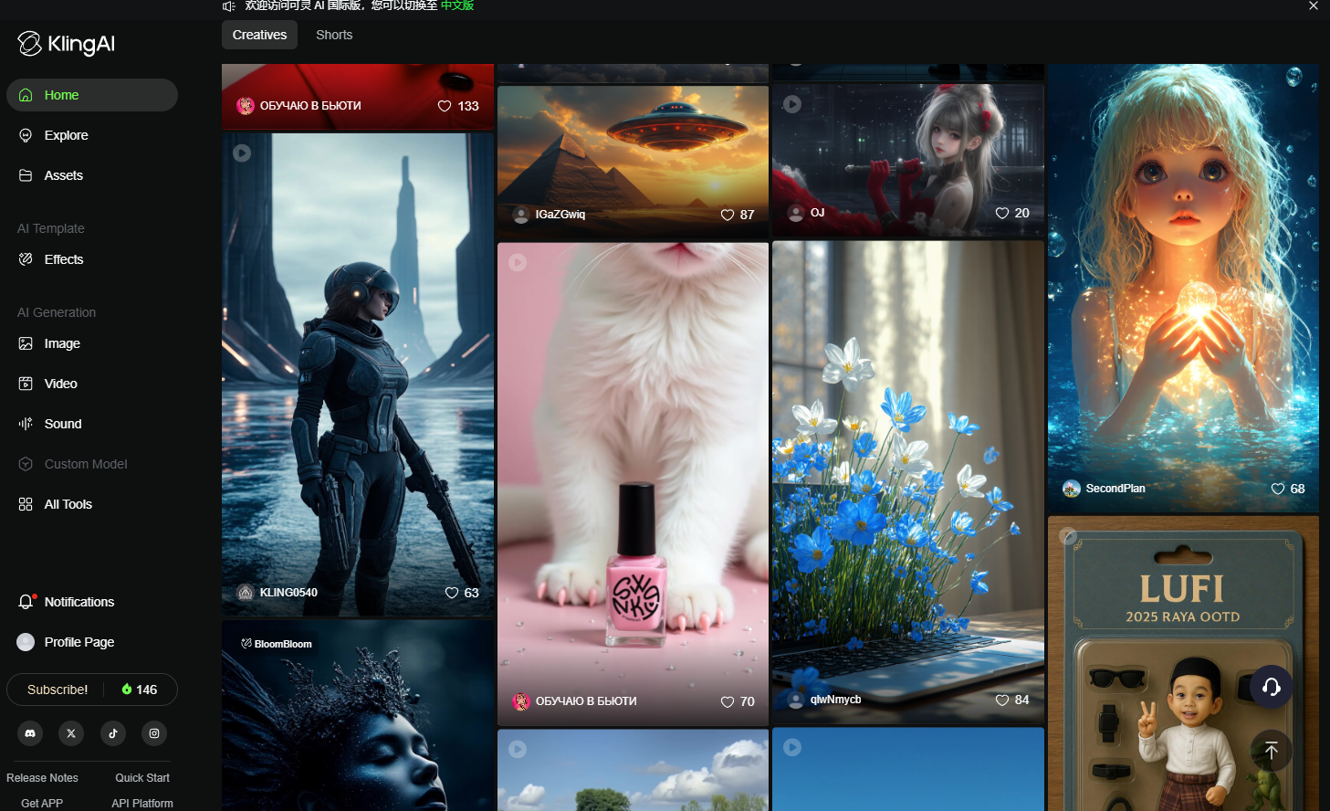Open the X (Twitter) social link

[71, 733]
